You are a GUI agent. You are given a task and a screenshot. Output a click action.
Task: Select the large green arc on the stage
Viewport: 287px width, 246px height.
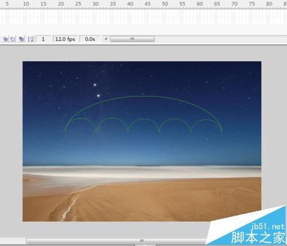143,96
